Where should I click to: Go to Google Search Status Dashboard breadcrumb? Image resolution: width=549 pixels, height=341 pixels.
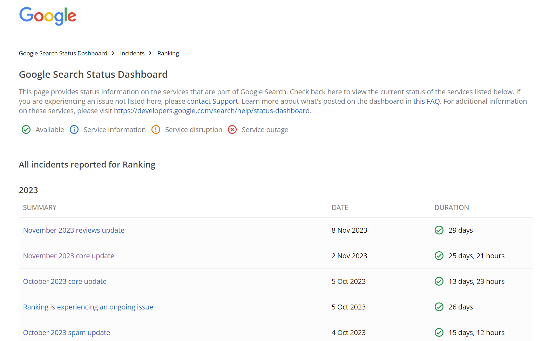point(63,53)
